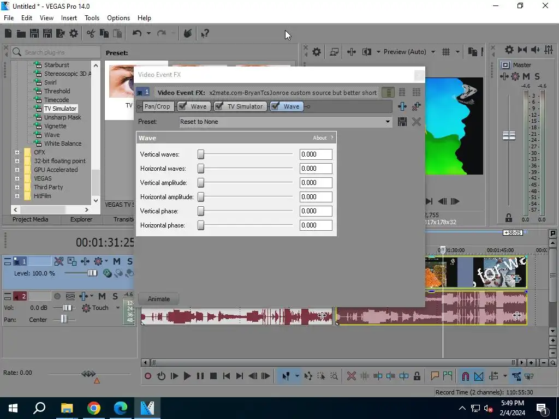The width and height of the screenshot is (559, 419).
Task: Expand the HitFilm folder
Action: (x=17, y=196)
